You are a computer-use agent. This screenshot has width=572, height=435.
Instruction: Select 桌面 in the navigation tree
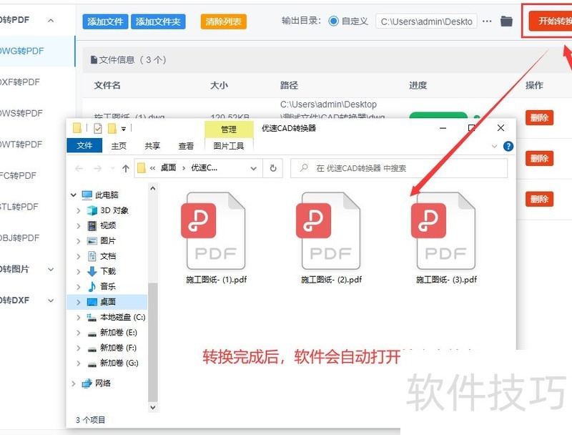coord(107,302)
